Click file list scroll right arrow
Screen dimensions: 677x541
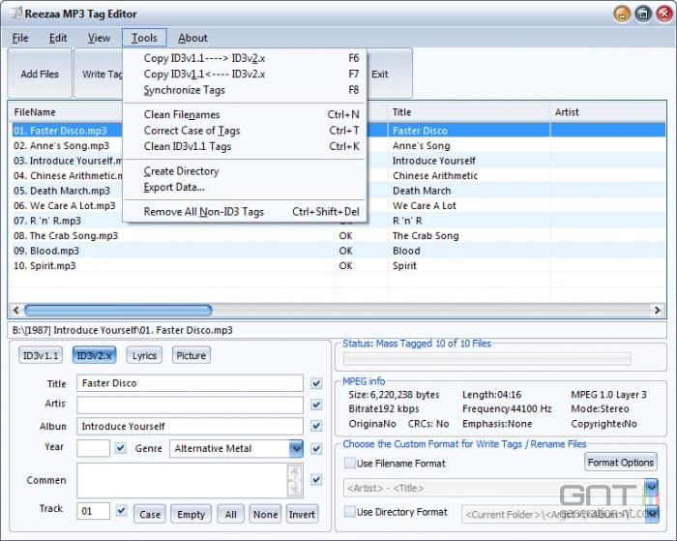click(657, 310)
